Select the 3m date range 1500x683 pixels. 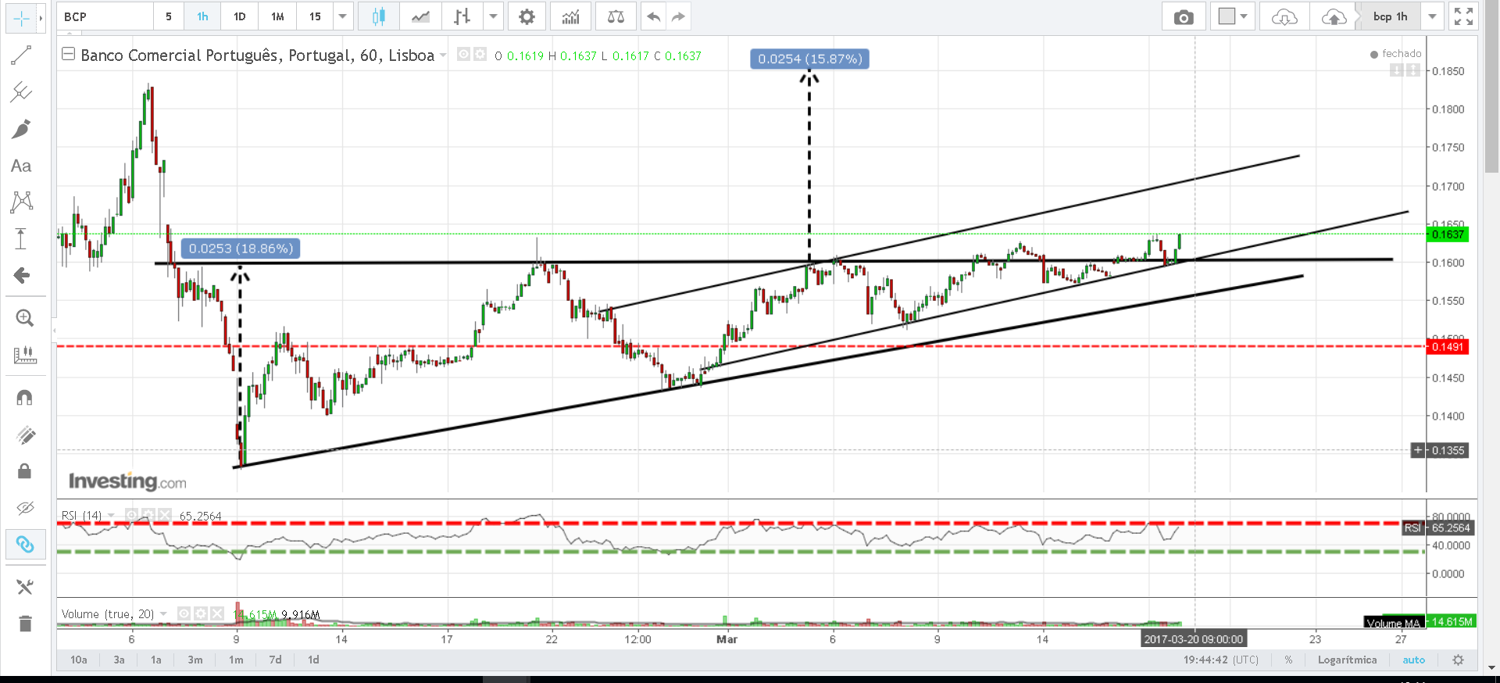click(195, 660)
